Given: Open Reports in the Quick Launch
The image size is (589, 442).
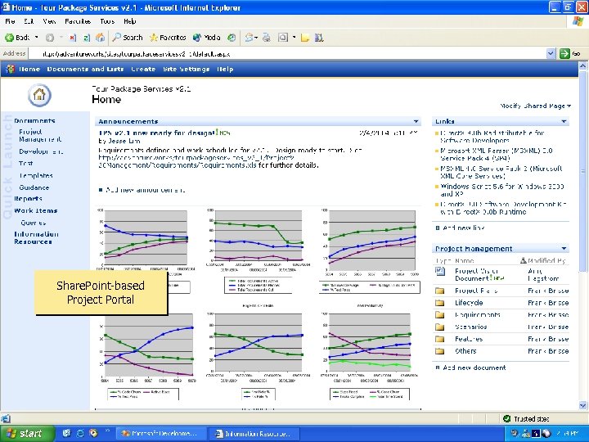Looking at the screenshot, I should click(28, 198).
